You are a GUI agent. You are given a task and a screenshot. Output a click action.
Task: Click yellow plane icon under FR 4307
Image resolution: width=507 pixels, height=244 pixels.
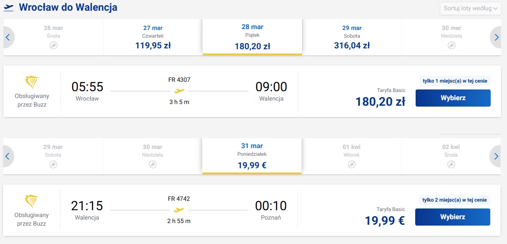(179, 91)
